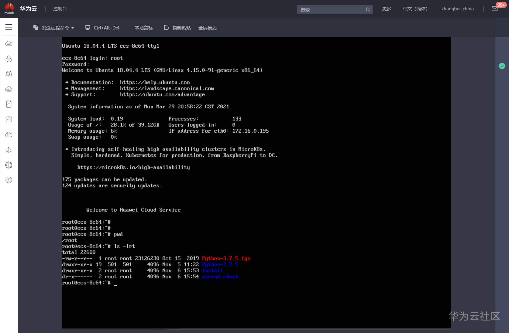Click the circled IP icon in the sidebar
Image resolution: width=509 pixels, height=333 pixels.
(9, 180)
